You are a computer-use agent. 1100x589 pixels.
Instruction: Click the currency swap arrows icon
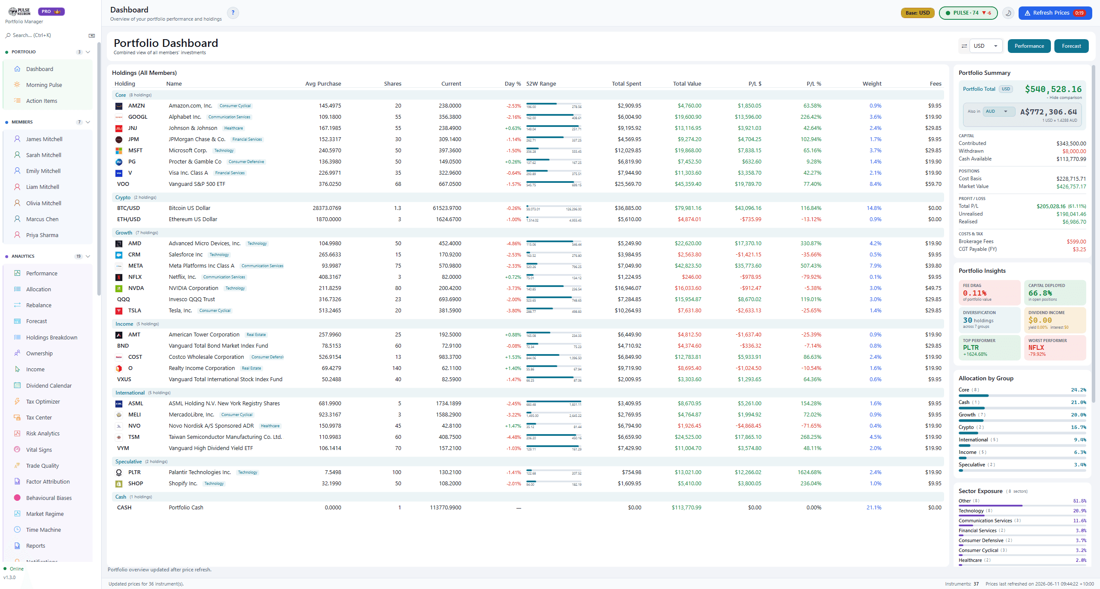pos(964,46)
